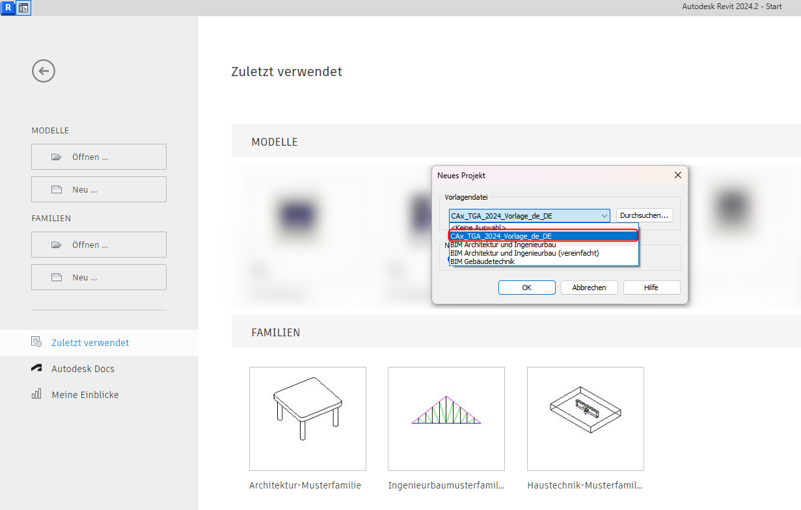Screen dimensions: 801x510
Task: Open the Autodesk Docs section
Action: (83, 369)
